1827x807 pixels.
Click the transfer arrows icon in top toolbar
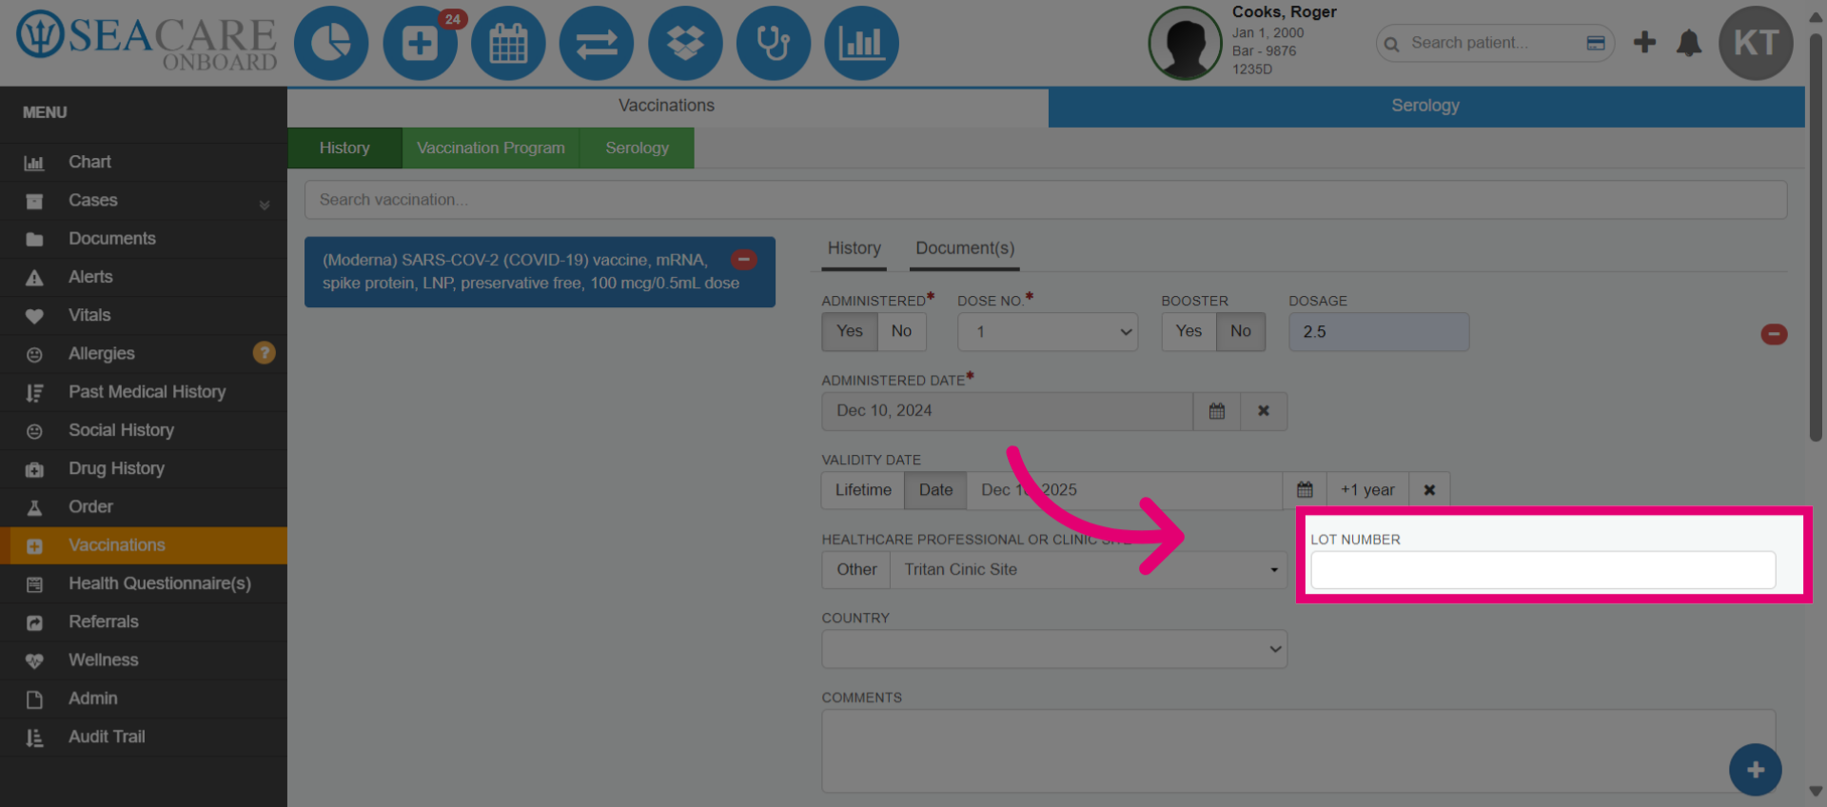coord(597,43)
